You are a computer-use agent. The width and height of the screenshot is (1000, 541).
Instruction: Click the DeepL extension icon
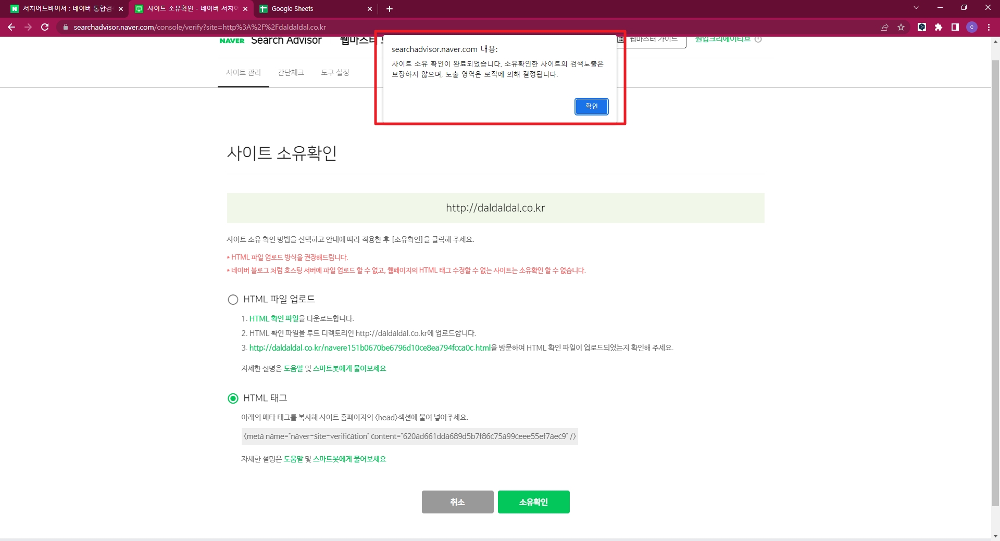point(922,27)
